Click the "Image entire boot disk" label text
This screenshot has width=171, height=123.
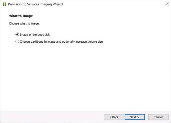coord(35,35)
